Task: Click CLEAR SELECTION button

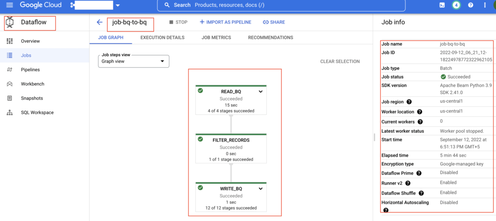Action: point(340,62)
